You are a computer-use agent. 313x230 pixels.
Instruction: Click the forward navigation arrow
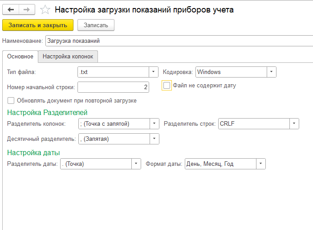click(27, 10)
